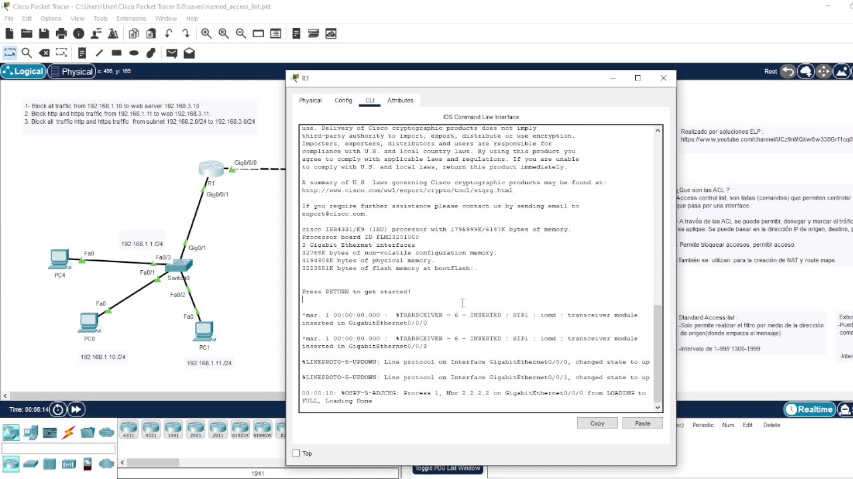Click the Set Tiled Background image icon
The width and height of the screenshot is (853, 479).
point(842,71)
